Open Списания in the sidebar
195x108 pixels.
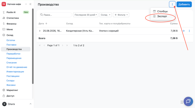tap(11, 63)
